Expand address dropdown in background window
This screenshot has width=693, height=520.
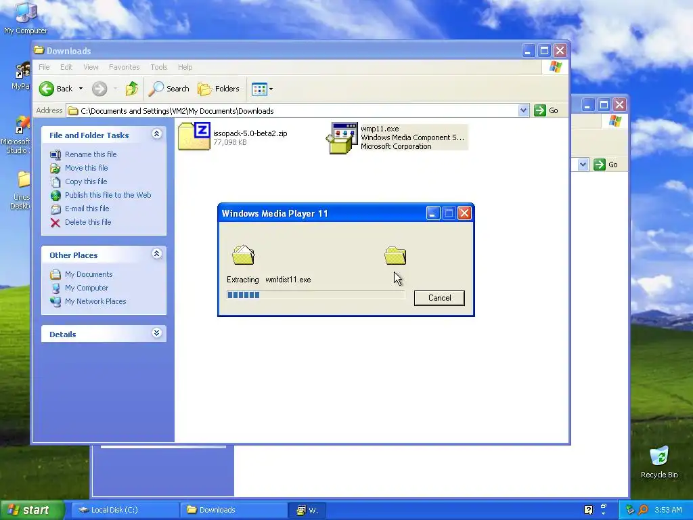(583, 165)
